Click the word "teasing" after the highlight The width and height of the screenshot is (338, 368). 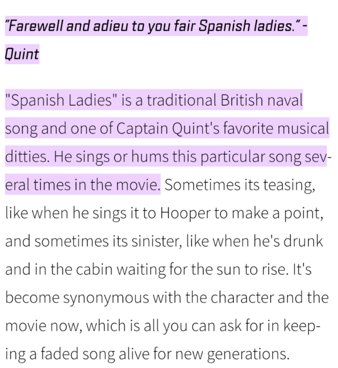[x=288, y=184]
